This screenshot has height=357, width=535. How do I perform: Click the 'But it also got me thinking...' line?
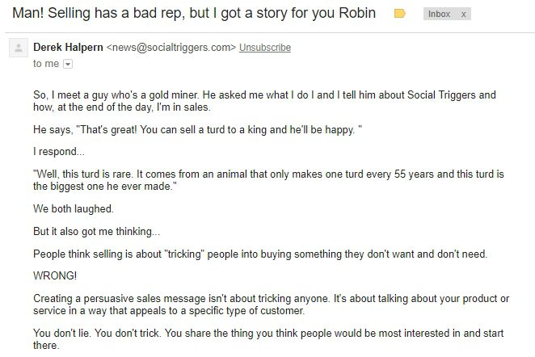[96, 232]
